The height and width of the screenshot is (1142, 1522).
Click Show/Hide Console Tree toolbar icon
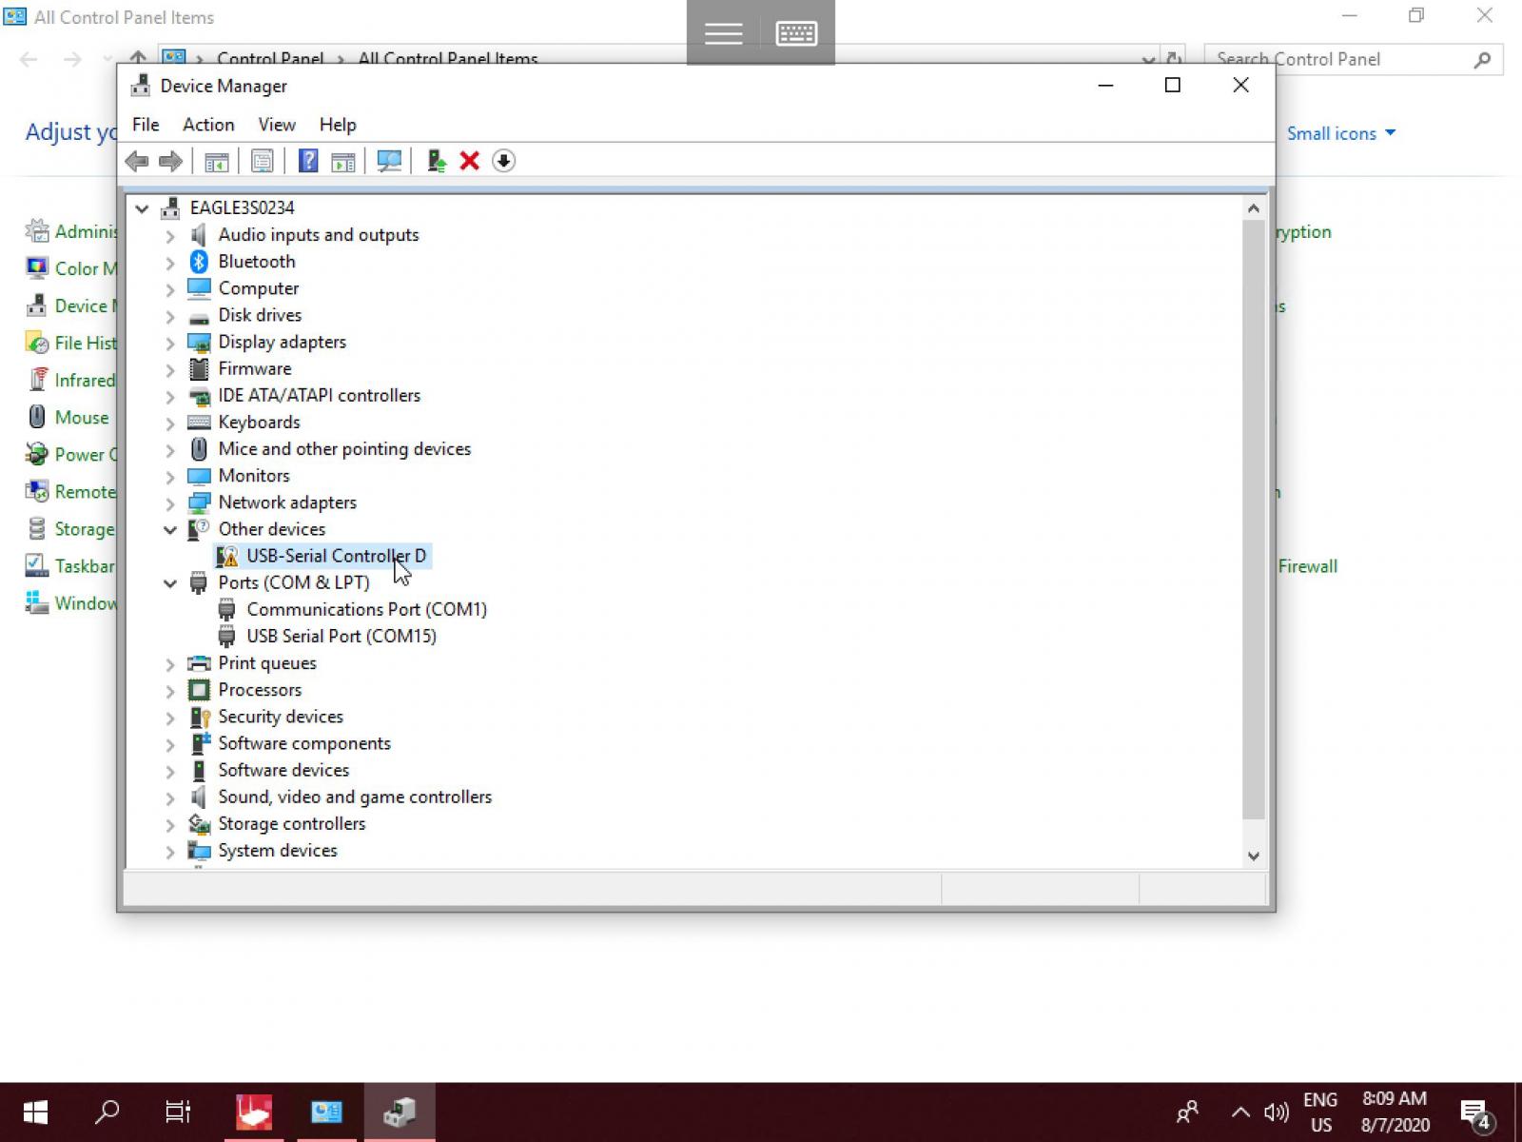[216, 161]
